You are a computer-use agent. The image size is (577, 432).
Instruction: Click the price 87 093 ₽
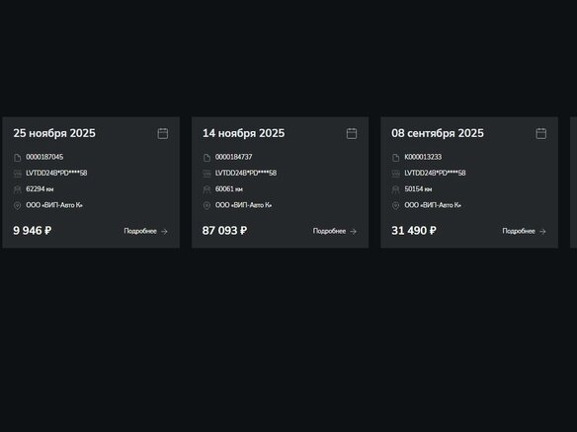225,231
